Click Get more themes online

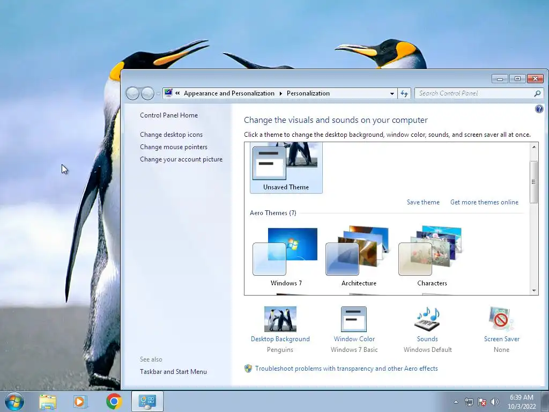pos(484,202)
